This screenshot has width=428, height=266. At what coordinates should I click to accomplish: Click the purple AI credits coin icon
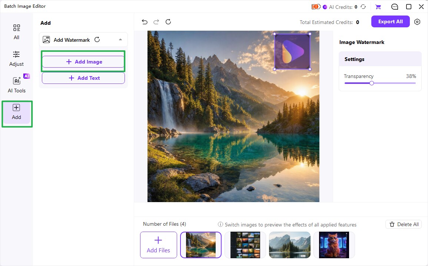(325, 7)
